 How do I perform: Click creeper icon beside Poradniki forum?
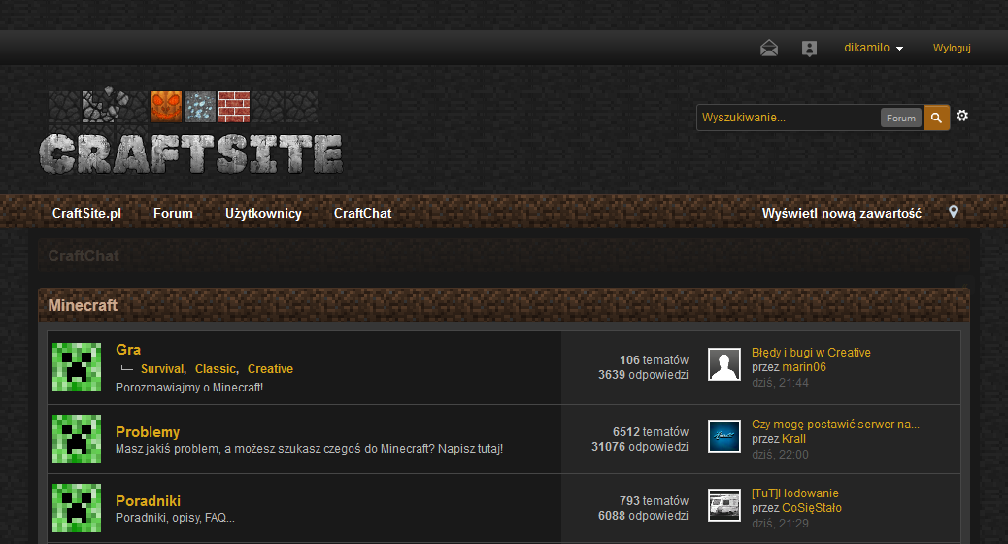pyautogui.click(x=77, y=508)
